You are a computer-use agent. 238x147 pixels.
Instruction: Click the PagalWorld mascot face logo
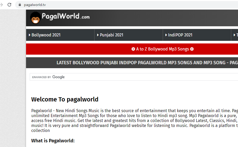[35, 18]
